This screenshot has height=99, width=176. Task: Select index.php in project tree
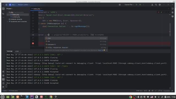tap(16, 15)
